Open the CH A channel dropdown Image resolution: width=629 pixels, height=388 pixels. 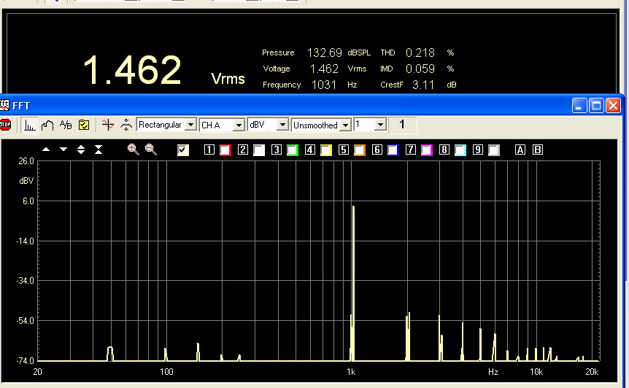pos(239,125)
